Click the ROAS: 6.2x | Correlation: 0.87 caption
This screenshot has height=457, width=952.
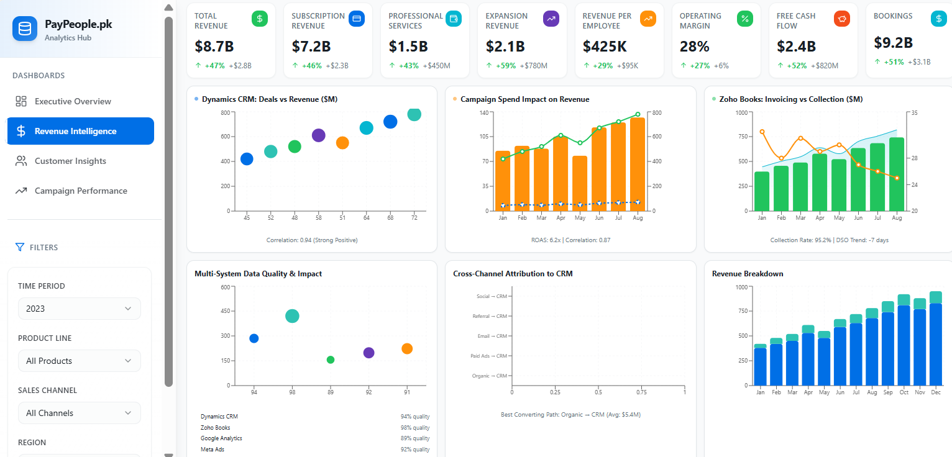tap(570, 240)
